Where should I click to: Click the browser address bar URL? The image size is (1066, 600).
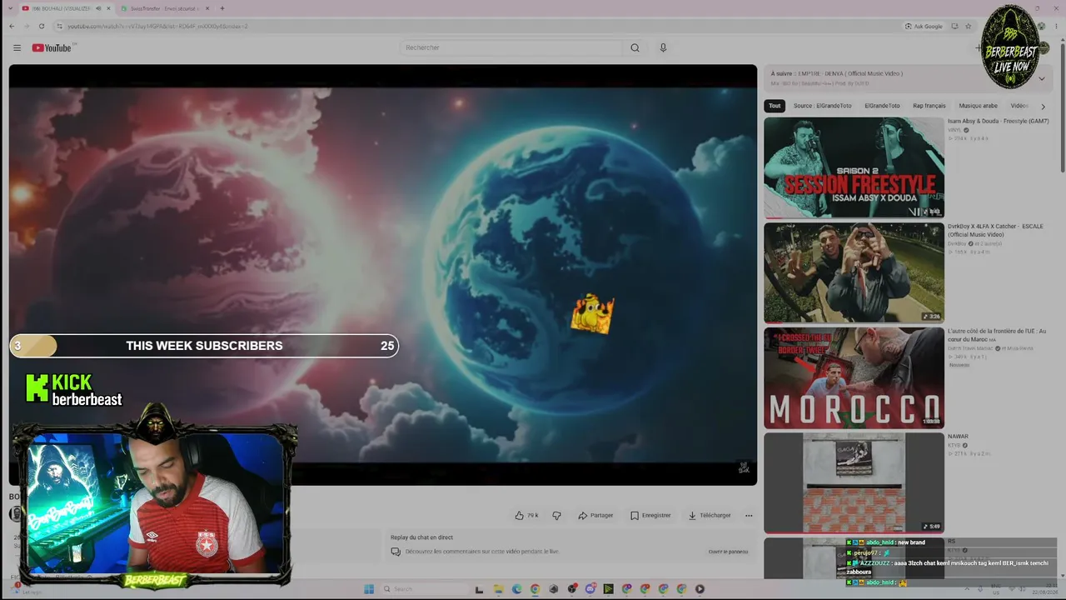click(158, 26)
